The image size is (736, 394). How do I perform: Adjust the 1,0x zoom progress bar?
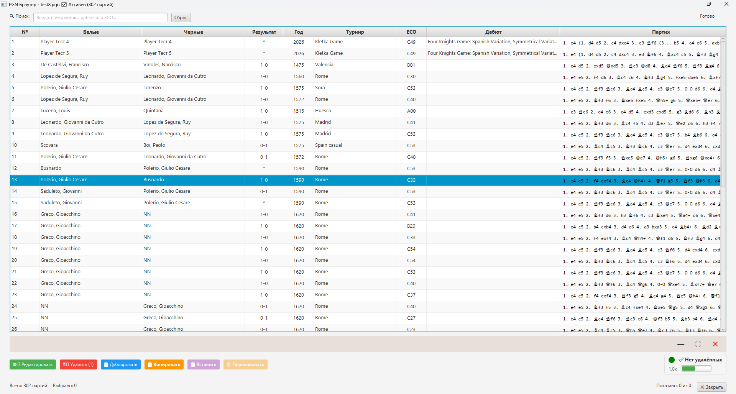(x=696, y=369)
